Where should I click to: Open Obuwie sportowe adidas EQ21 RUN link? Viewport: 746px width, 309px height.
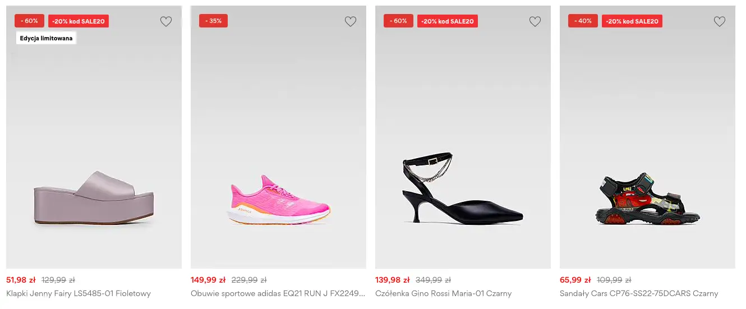coord(278,293)
